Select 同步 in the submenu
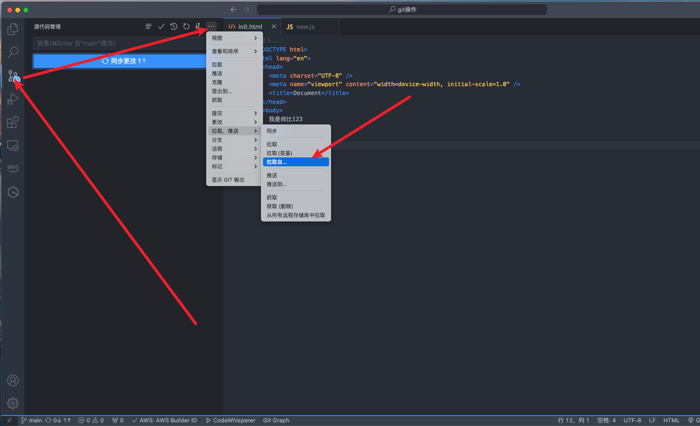This screenshot has height=426, width=700. pyautogui.click(x=296, y=131)
